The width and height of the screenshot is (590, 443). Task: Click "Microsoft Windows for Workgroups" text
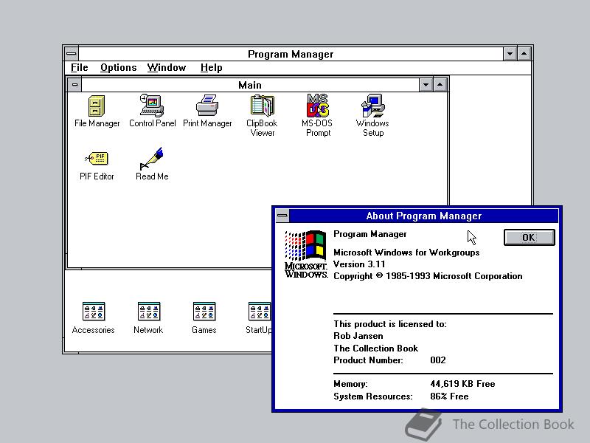tap(406, 253)
